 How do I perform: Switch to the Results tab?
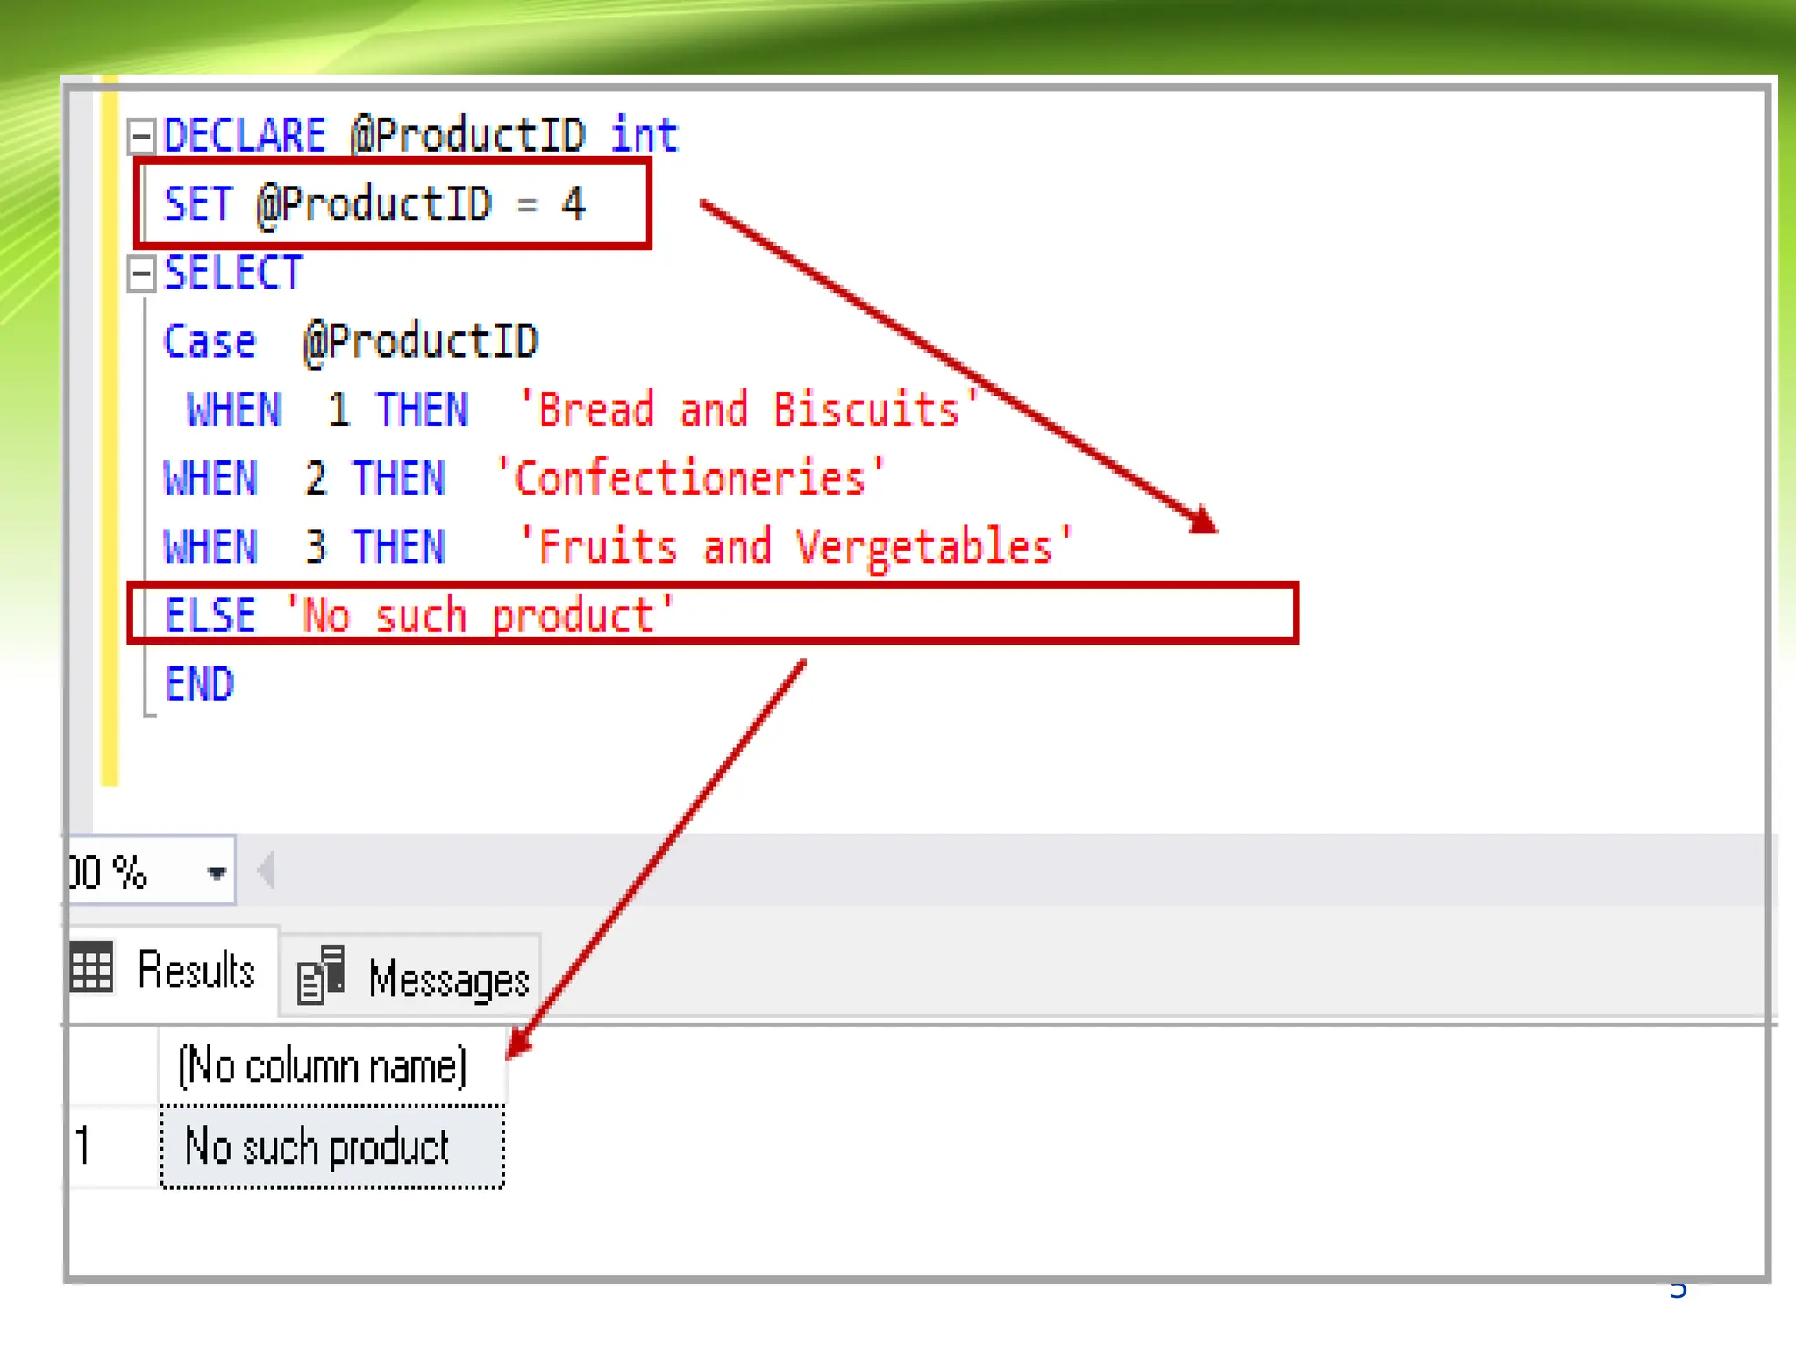click(195, 971)
